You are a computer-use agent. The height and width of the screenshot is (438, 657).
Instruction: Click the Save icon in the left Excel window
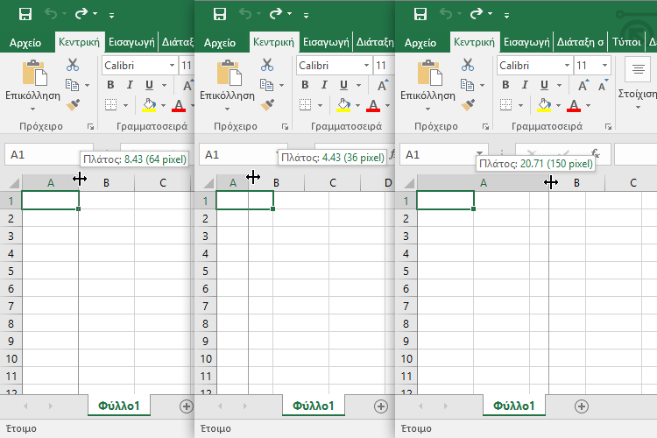pyautogui.click(x=25, y=14)
